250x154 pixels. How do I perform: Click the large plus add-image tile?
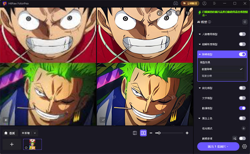[x=12, y=144]
